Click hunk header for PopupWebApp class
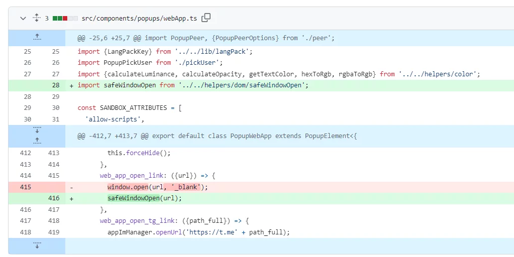 click(217, 136)
